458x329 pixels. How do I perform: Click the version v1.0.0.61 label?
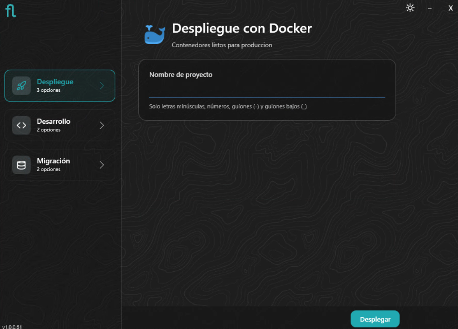pyautogui.click(x=12, y=326)
